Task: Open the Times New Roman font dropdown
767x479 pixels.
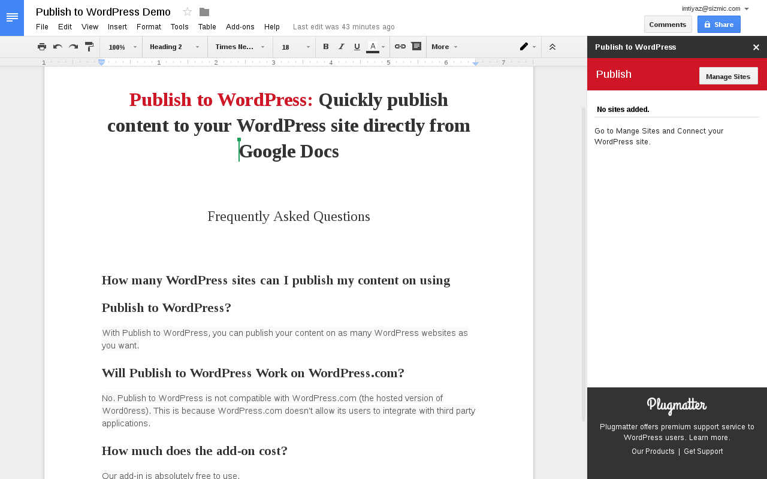Action: pyautogui.click(x=240, y=47)
